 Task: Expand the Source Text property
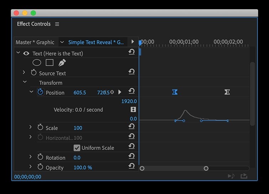[24, 73]
